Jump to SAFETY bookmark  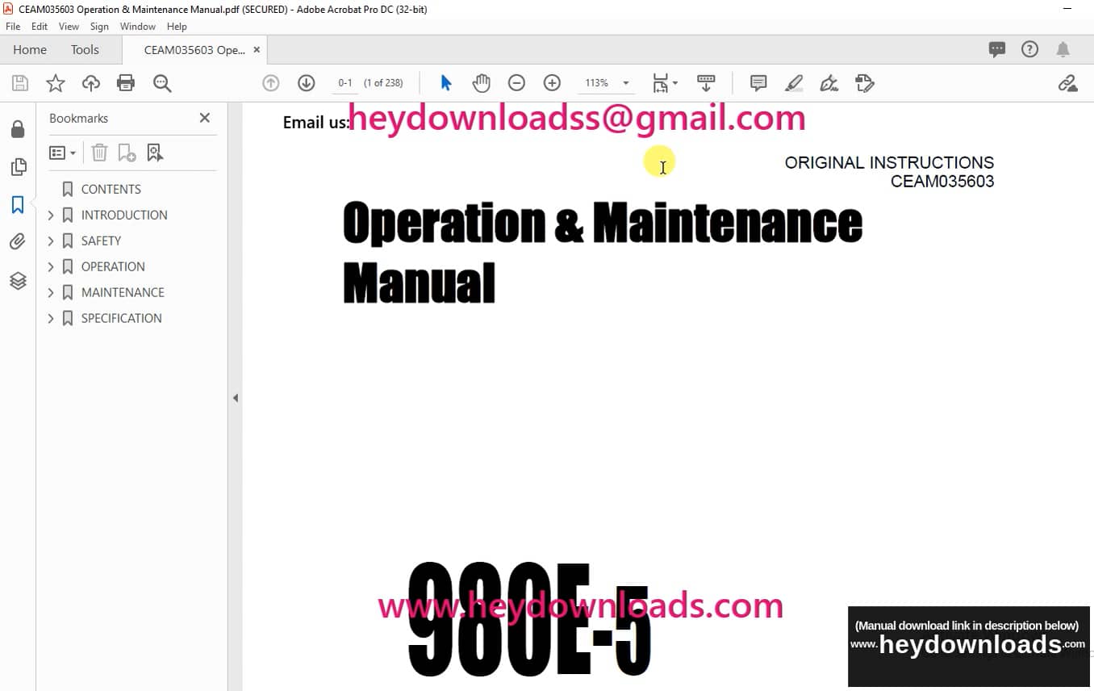coord(101,241)
